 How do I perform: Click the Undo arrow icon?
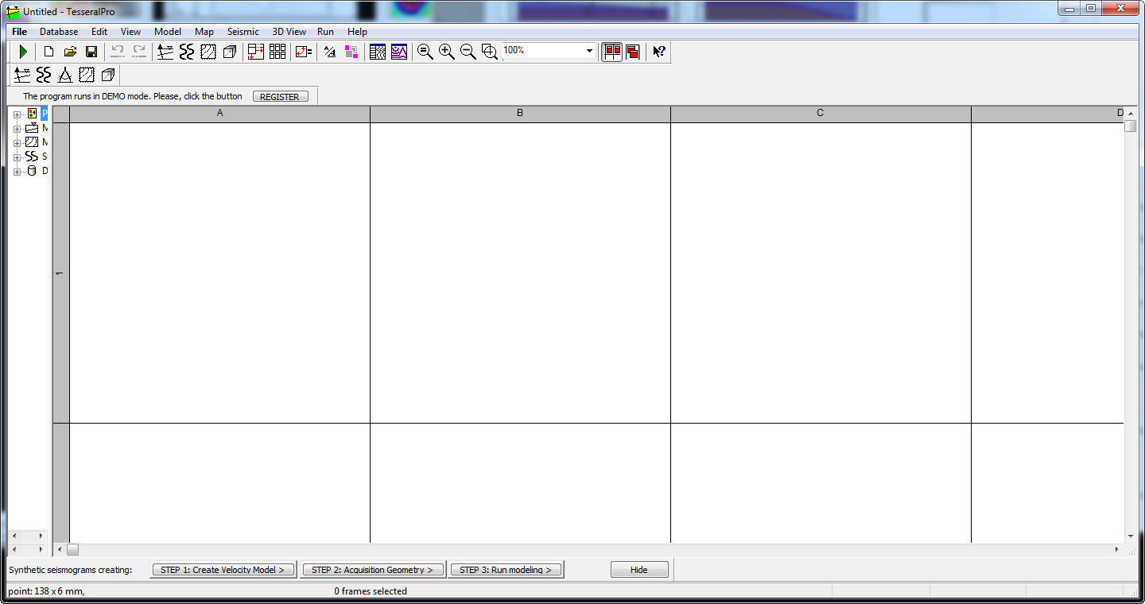(118, 52)
